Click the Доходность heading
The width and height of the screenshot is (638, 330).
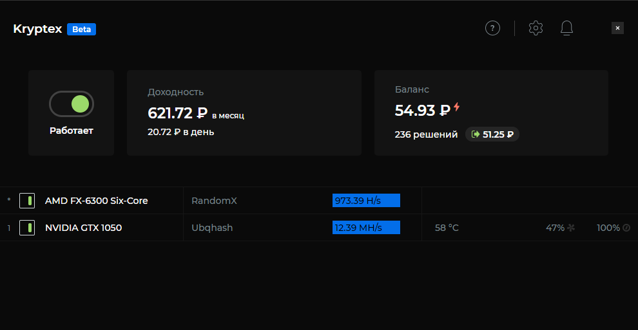(175, 92)
